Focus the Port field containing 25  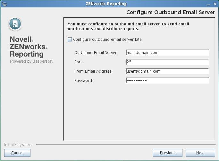point(167,62)
